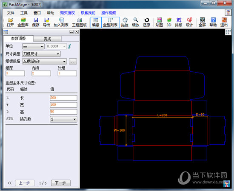Open the 文件 menu
The image size is (234, 191).
[11, 13]
